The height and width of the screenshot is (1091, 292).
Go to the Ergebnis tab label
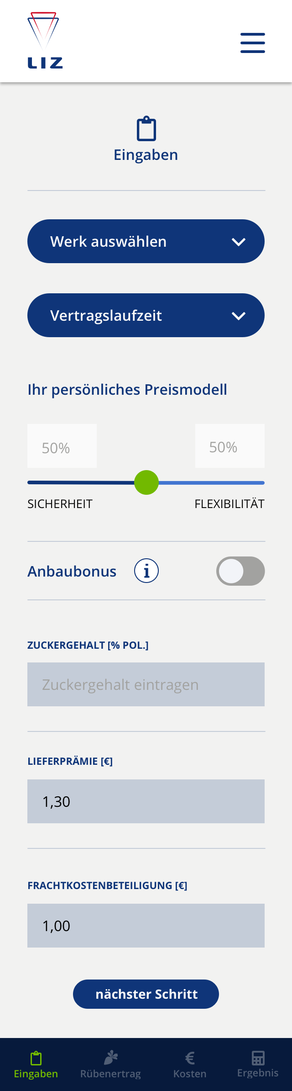coord(258,1073)
